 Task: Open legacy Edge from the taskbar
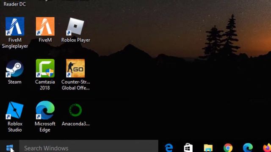(x=169, y=148)
